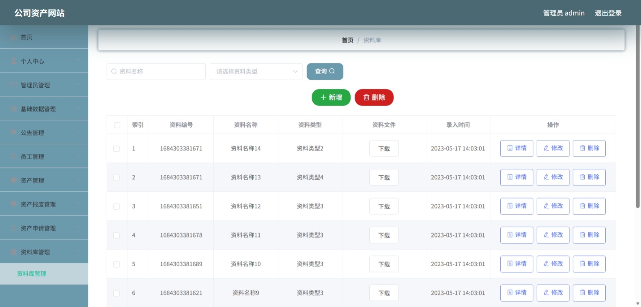Click the trash icon on the red 删除 button
Screen dimensions: 641x307
(x=366, y=97)
